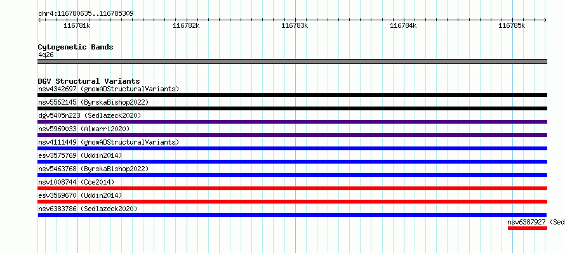Open nsv4111449 gnomAD variant label
Screen dimensions: 565x253
click(x=109, y=142)
